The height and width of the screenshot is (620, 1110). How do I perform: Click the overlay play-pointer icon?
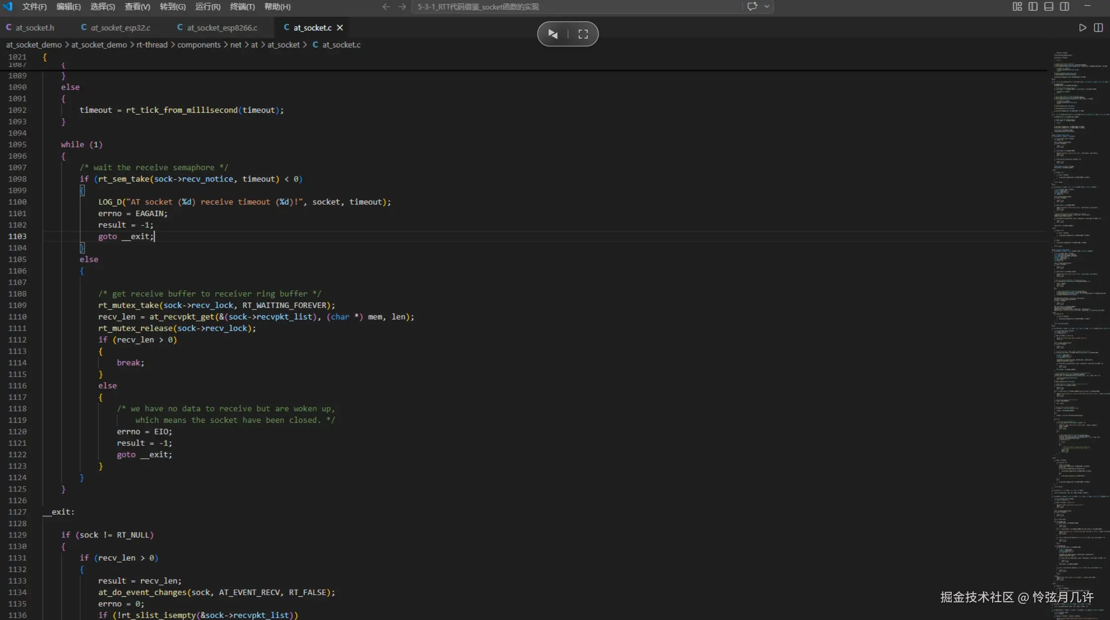pyautogui.click(x=553, y=34)
